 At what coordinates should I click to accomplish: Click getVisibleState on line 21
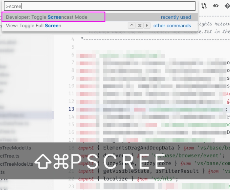(126, 171)
